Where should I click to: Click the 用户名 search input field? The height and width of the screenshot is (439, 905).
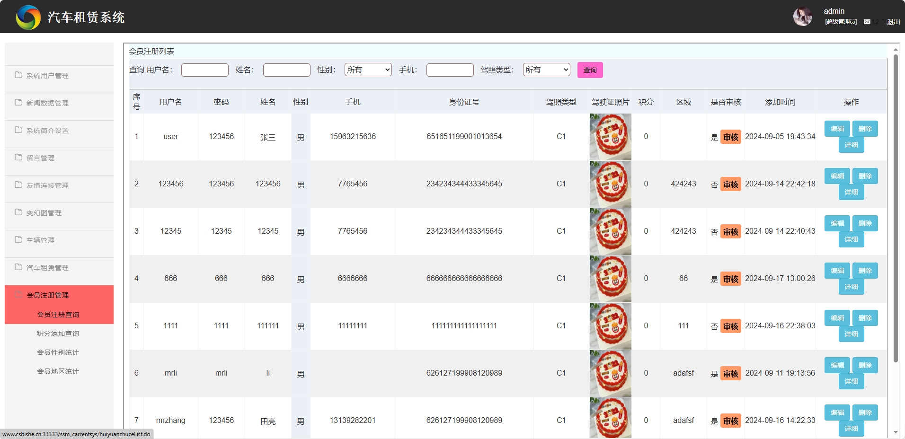click(x=204, y=70)
